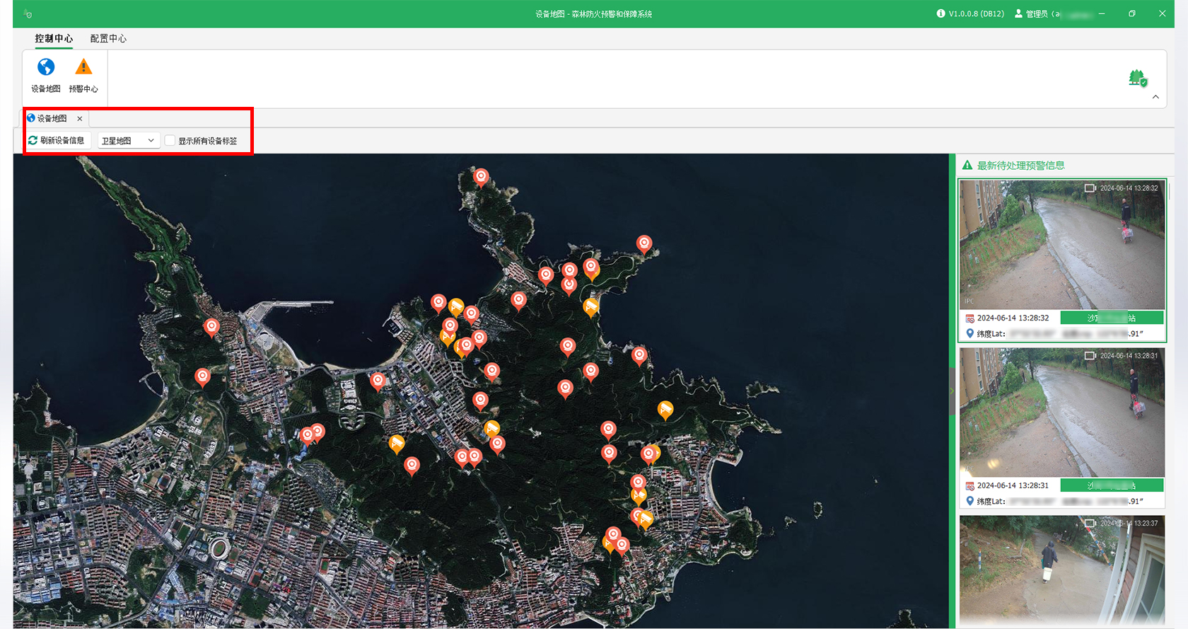Open the alert thumbnail timestamped 13:28:31
The width and height of the screenshot is (1188, 629).
pos(1061,412)
